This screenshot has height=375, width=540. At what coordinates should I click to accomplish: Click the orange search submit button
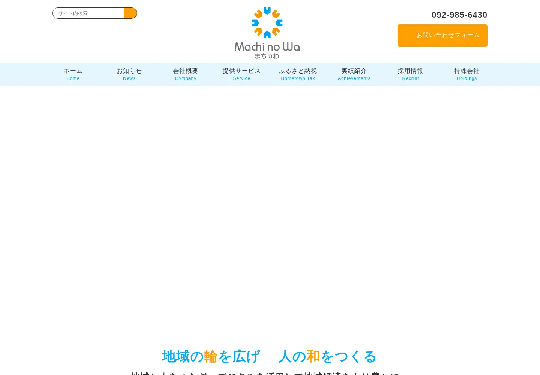point(130,13)
